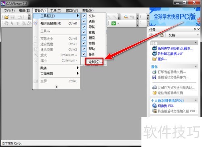Click 当前活动文档另存为... link
Screen dimensions: 202x147
pos(173,77)
